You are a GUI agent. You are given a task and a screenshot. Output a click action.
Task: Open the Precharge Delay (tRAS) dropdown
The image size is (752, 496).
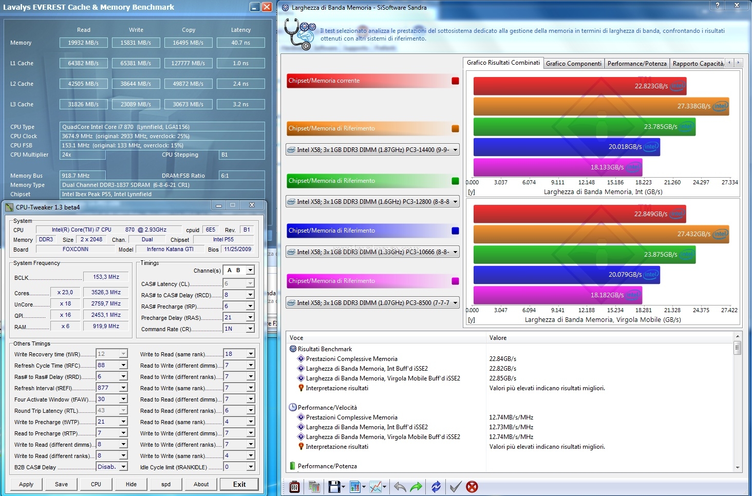coord(250,318)
